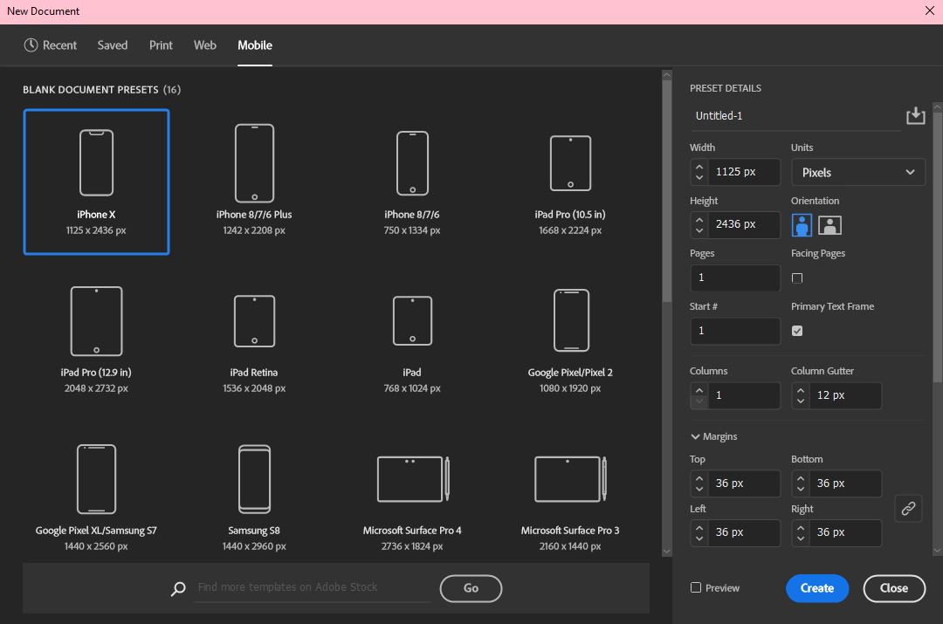Click the preset details panel scrollbar

coord(937,246)
